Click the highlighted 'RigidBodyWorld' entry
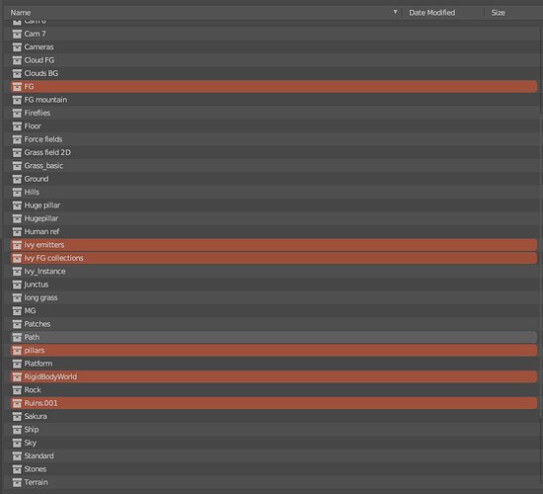 (x=273, y=376)
